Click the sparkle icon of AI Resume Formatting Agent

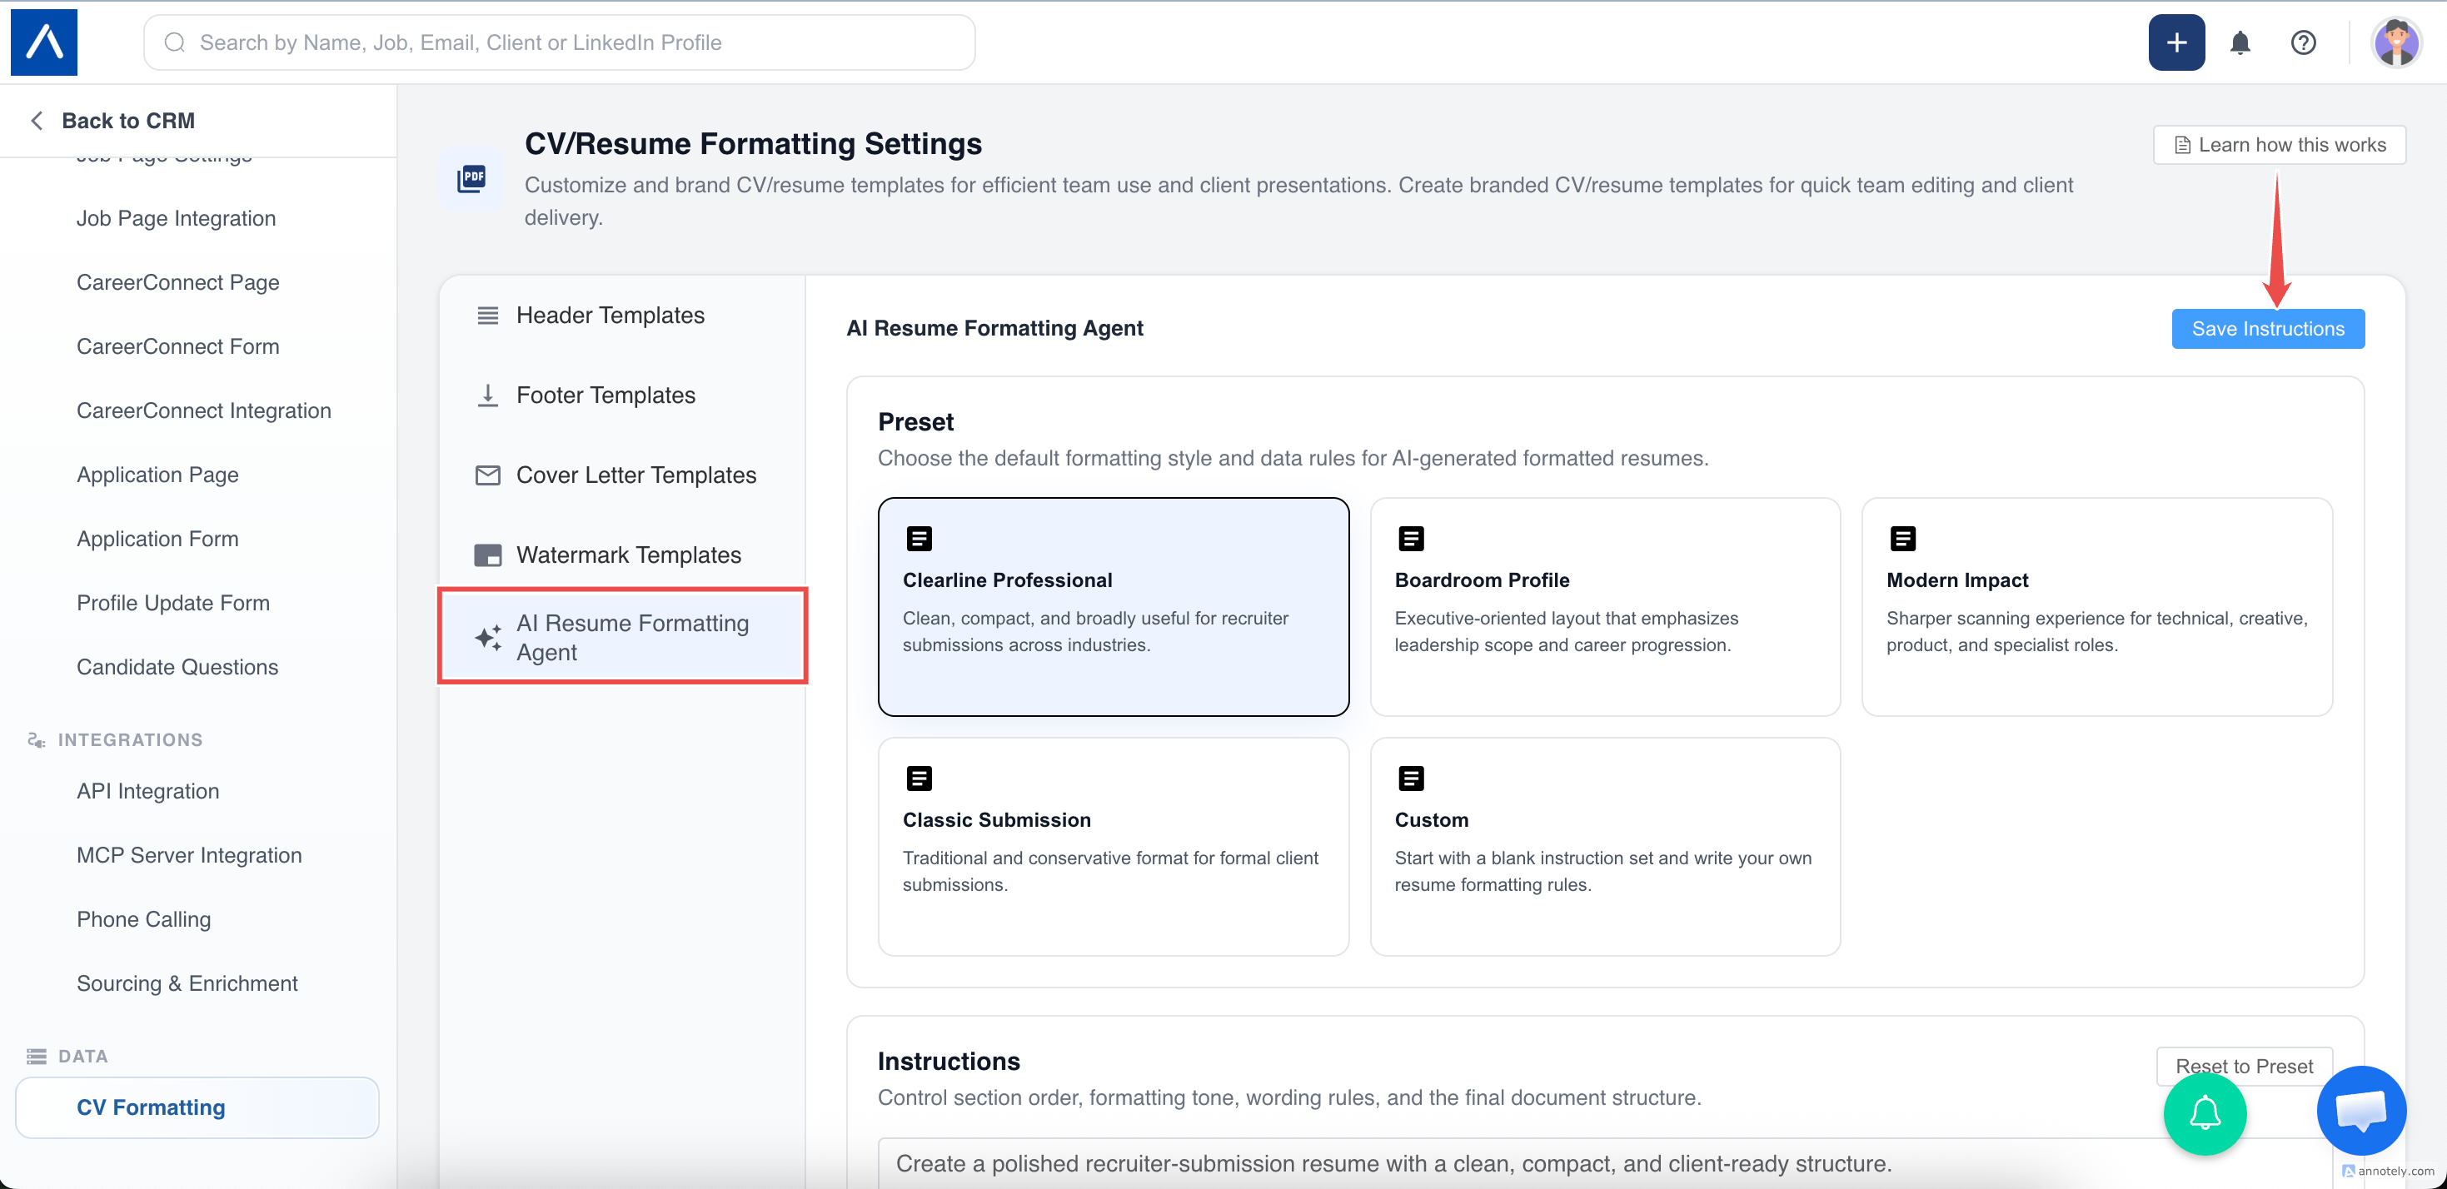[x=487, y=637]
